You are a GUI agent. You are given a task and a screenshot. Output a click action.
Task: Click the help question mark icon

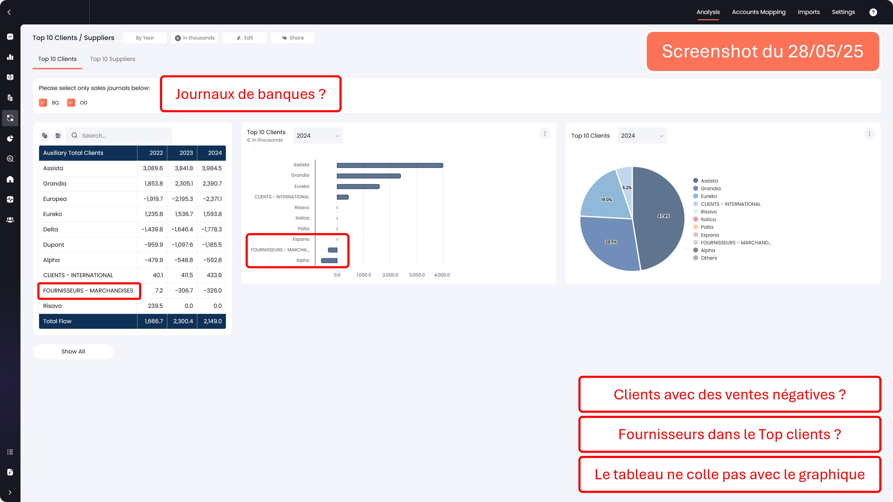click(x=873, y=12)
